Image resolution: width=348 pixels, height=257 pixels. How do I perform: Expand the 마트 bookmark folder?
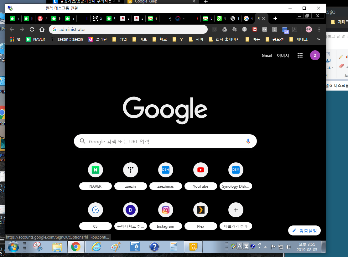tap(139, 39)
